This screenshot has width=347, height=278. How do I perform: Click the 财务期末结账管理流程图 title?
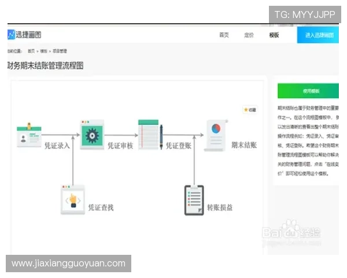(x=45, y=65)
